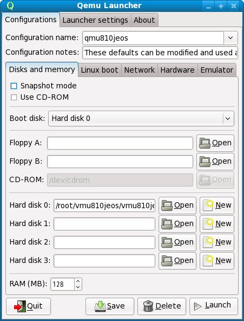
Task: Browse an image for Hard disk 3
Action: (x=177, y=261)
